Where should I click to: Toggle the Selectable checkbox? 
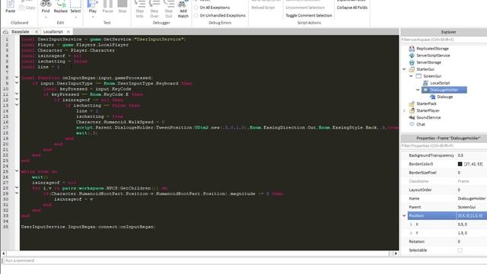point(460,250)
